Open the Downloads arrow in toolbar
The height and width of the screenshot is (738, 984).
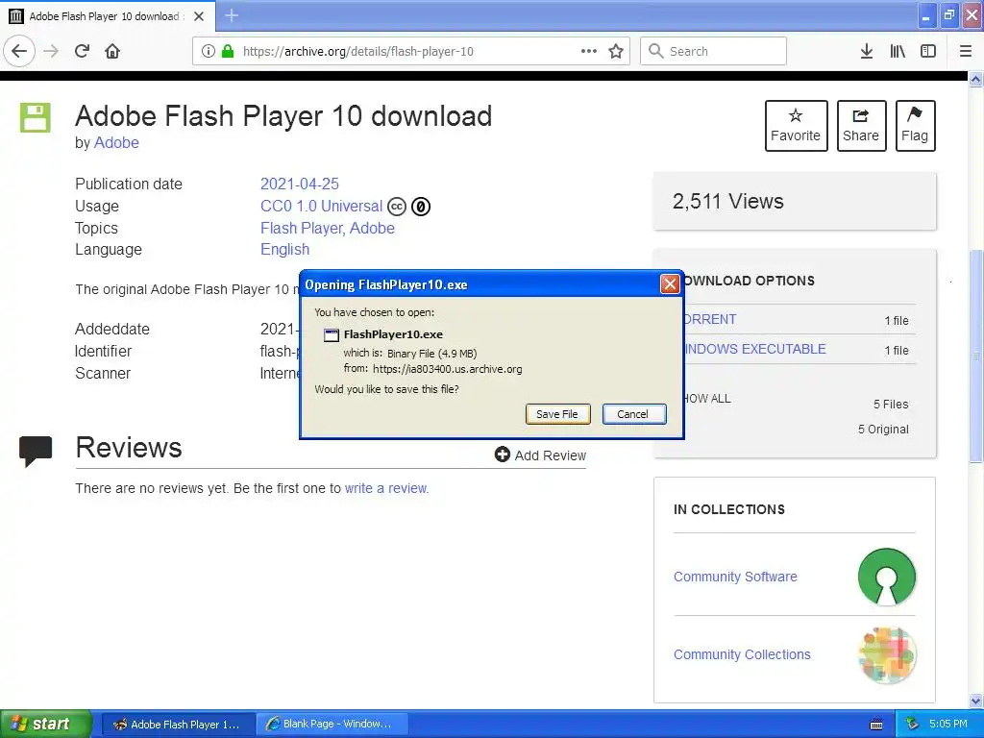867,51
